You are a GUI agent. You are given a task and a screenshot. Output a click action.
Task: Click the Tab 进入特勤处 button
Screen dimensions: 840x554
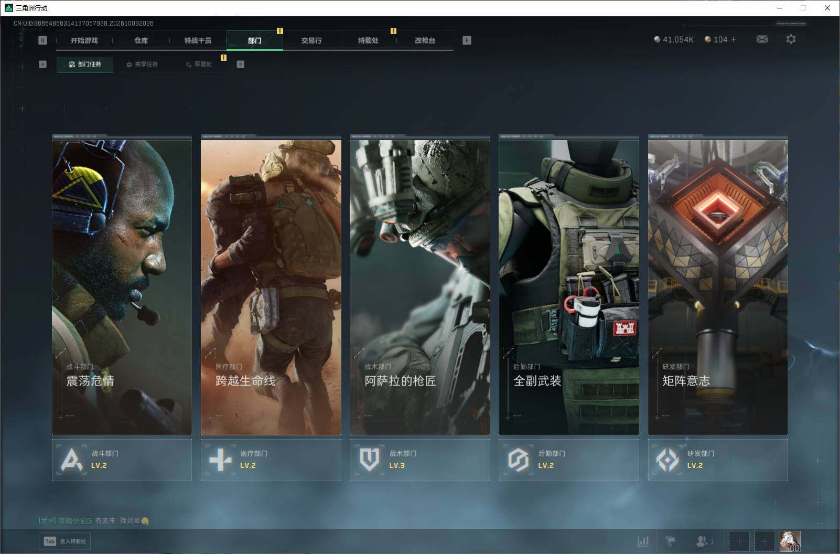click(x=65, y=541)
